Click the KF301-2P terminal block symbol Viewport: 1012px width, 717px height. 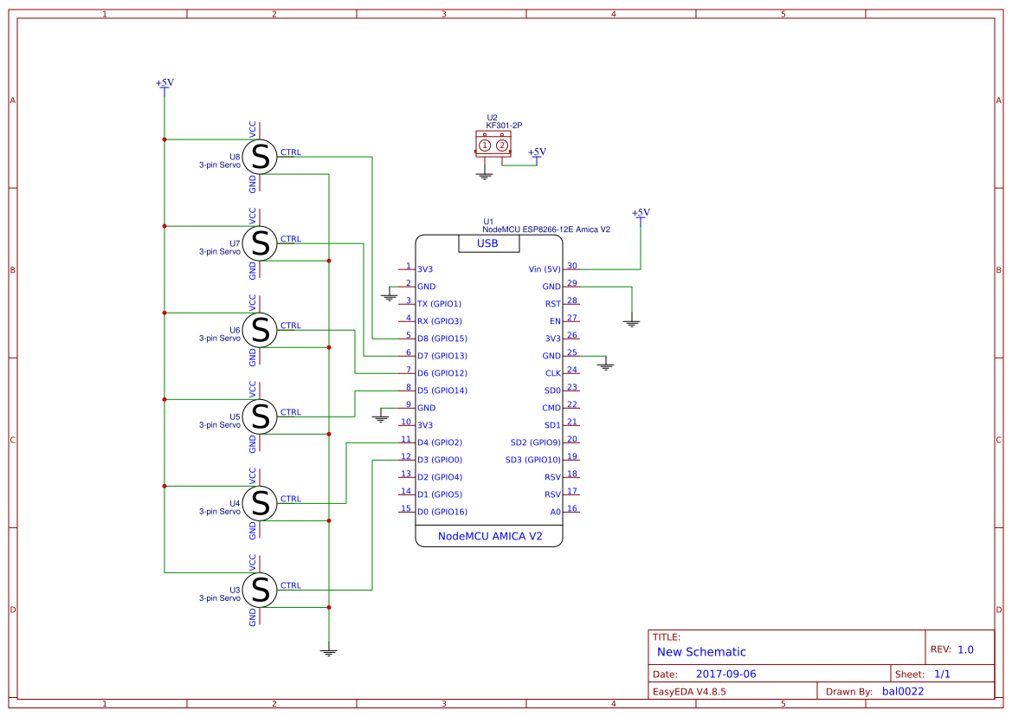493,144
